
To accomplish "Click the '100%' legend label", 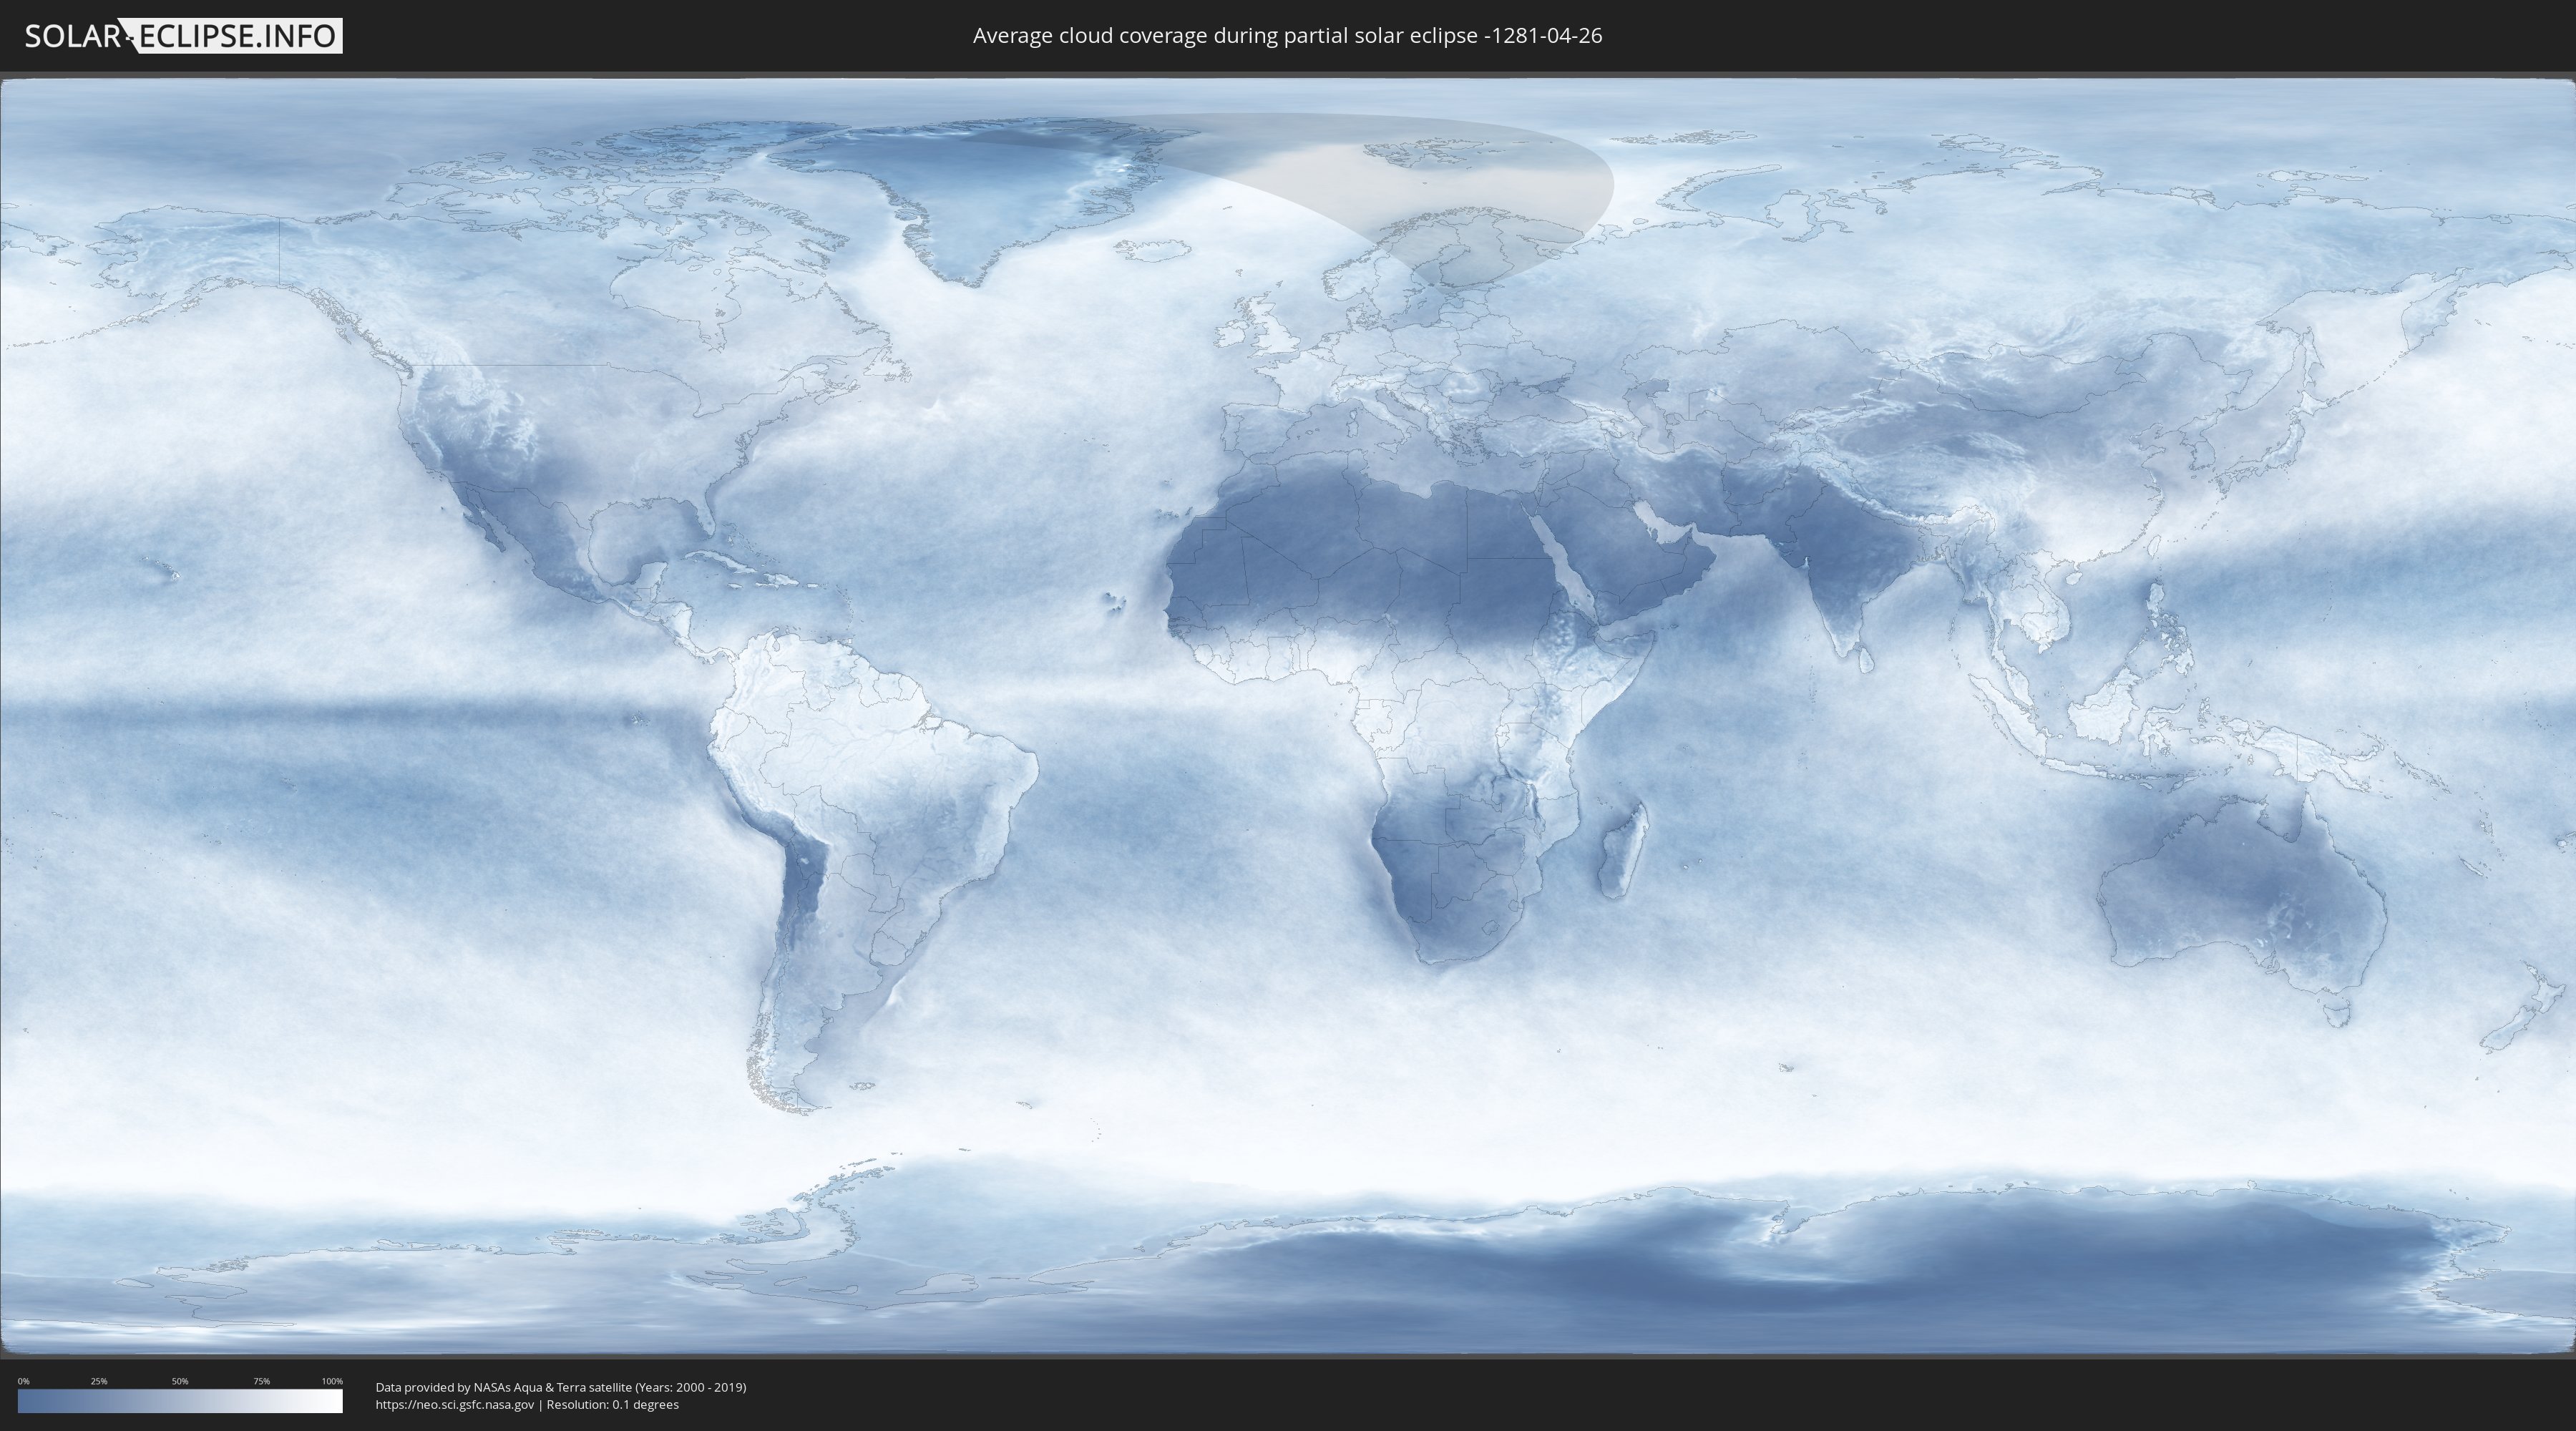I will 332,1381.
